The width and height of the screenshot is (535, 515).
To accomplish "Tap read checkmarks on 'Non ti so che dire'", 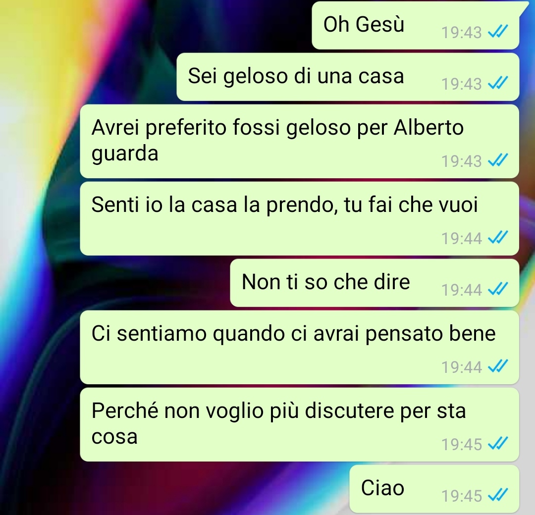I will coord(498,289).
